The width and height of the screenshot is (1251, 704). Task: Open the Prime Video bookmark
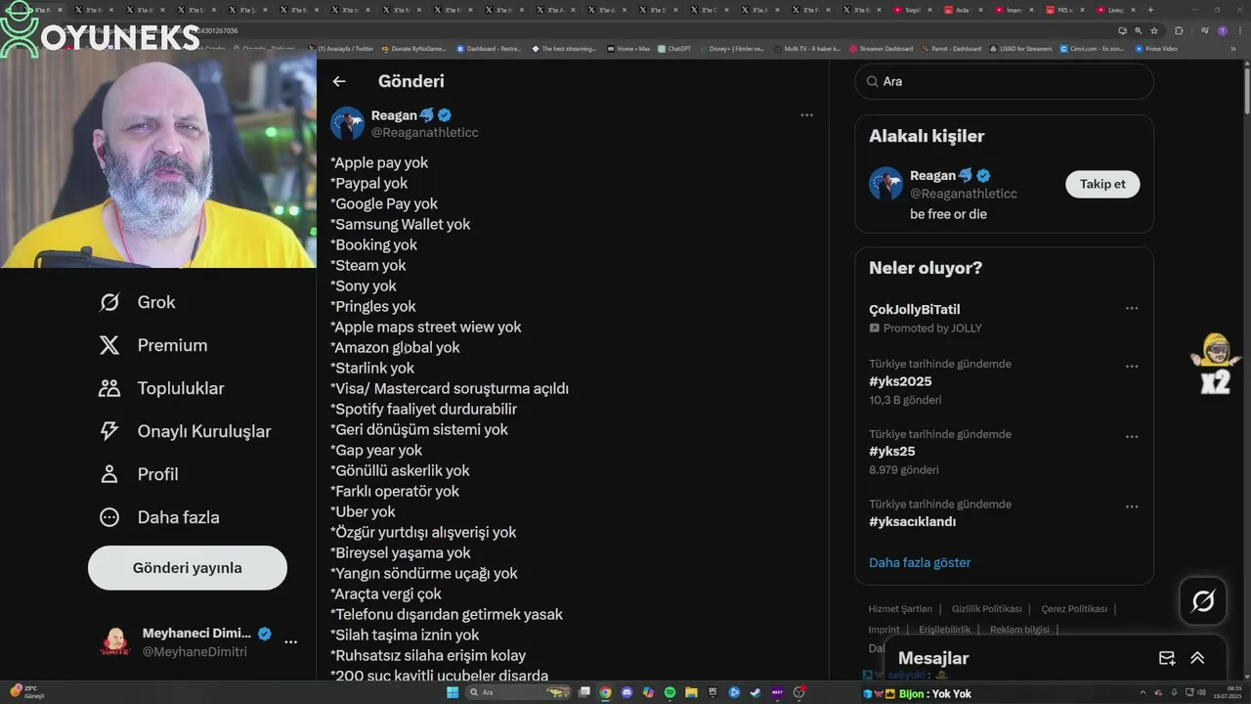click(1156, 48)
